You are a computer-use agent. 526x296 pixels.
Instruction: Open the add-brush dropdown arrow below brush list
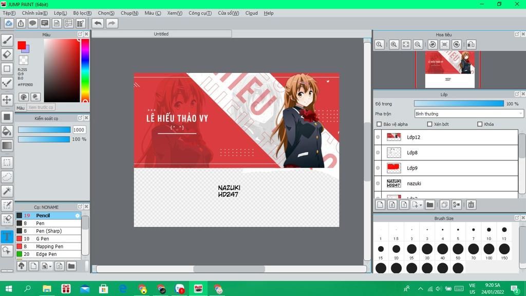(x=50, y=267)
